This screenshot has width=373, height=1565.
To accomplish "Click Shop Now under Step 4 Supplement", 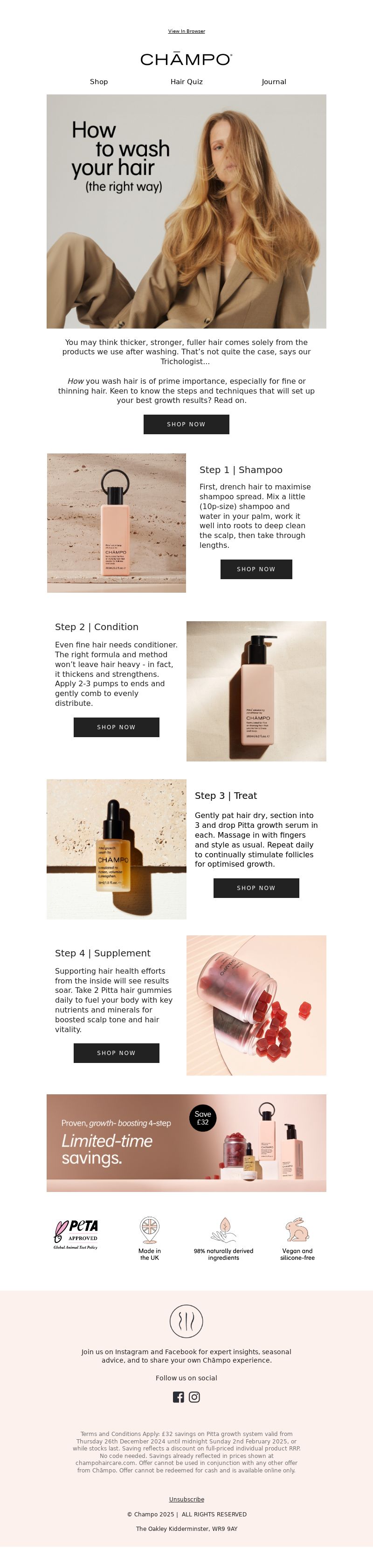I will [116, 1053].
